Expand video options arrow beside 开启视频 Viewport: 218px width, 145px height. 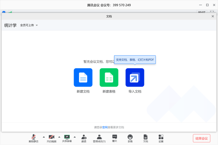59,137
